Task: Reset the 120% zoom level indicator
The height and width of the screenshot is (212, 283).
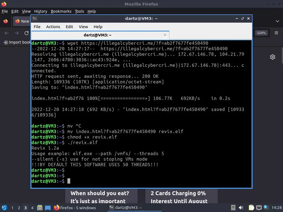Action: [x=261, y=33]
